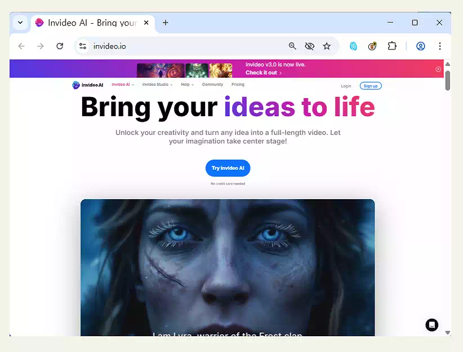The image size is (463, 352).
Task: Open the chat support bubble icon
Action: [x=431, y=324]
